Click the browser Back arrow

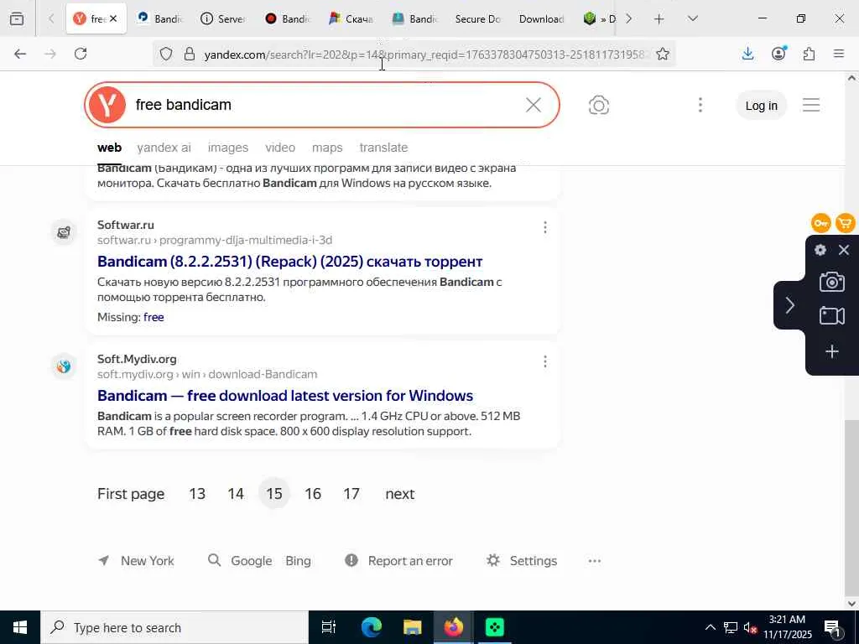[x=20, y=54]
